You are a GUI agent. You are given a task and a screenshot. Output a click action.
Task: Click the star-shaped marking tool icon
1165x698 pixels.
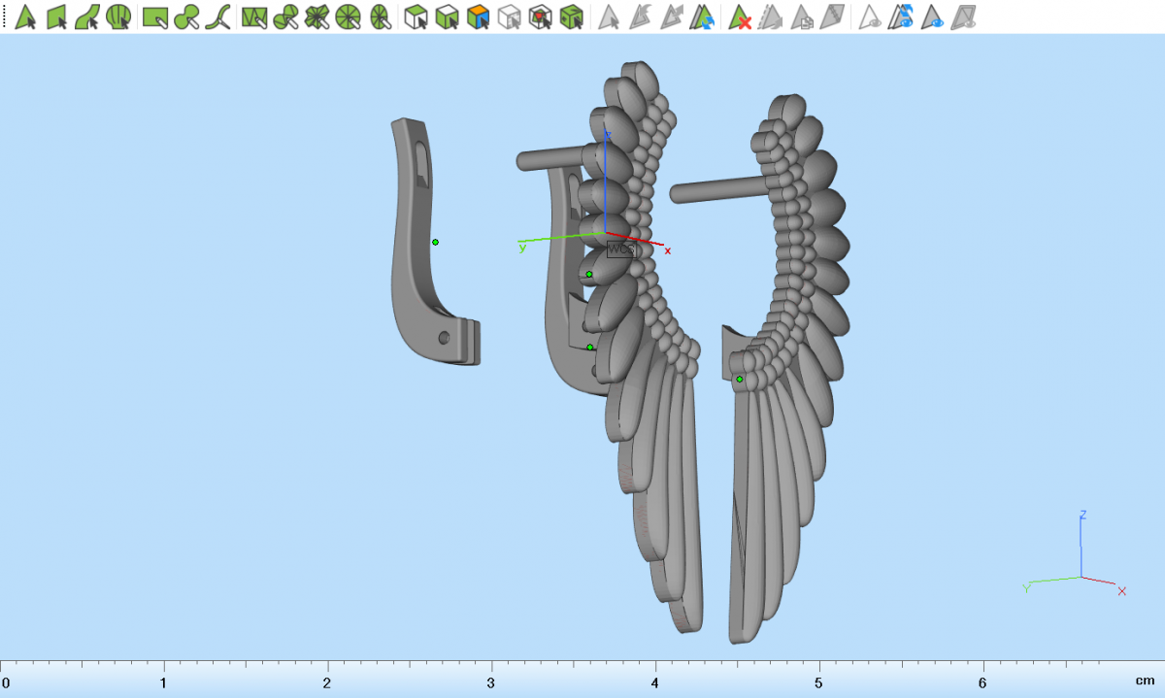(x=316, y=17)
